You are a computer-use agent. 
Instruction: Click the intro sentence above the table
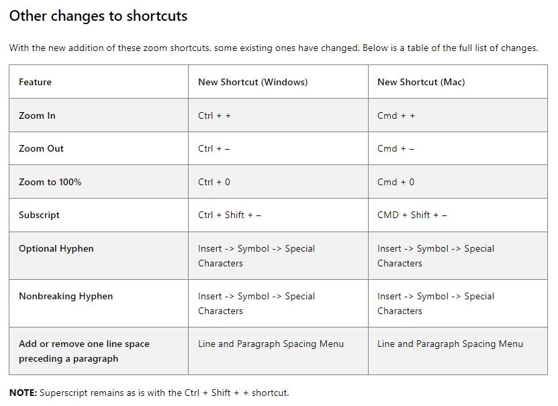[273, 48]
